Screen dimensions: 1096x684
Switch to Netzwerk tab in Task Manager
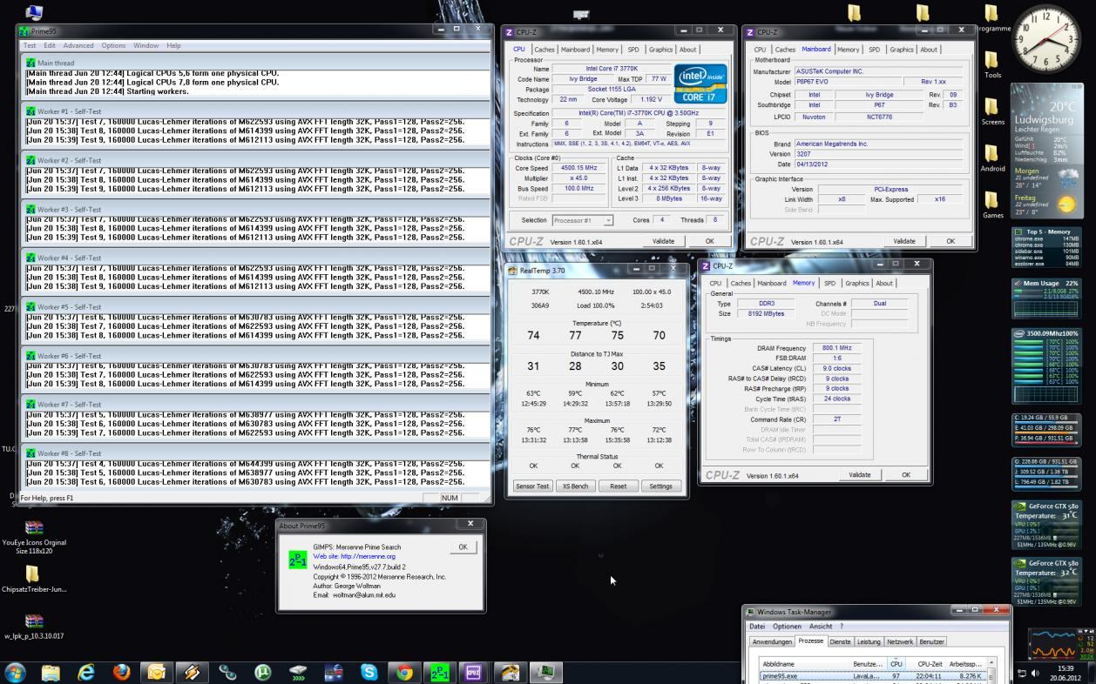coord(900,641)
